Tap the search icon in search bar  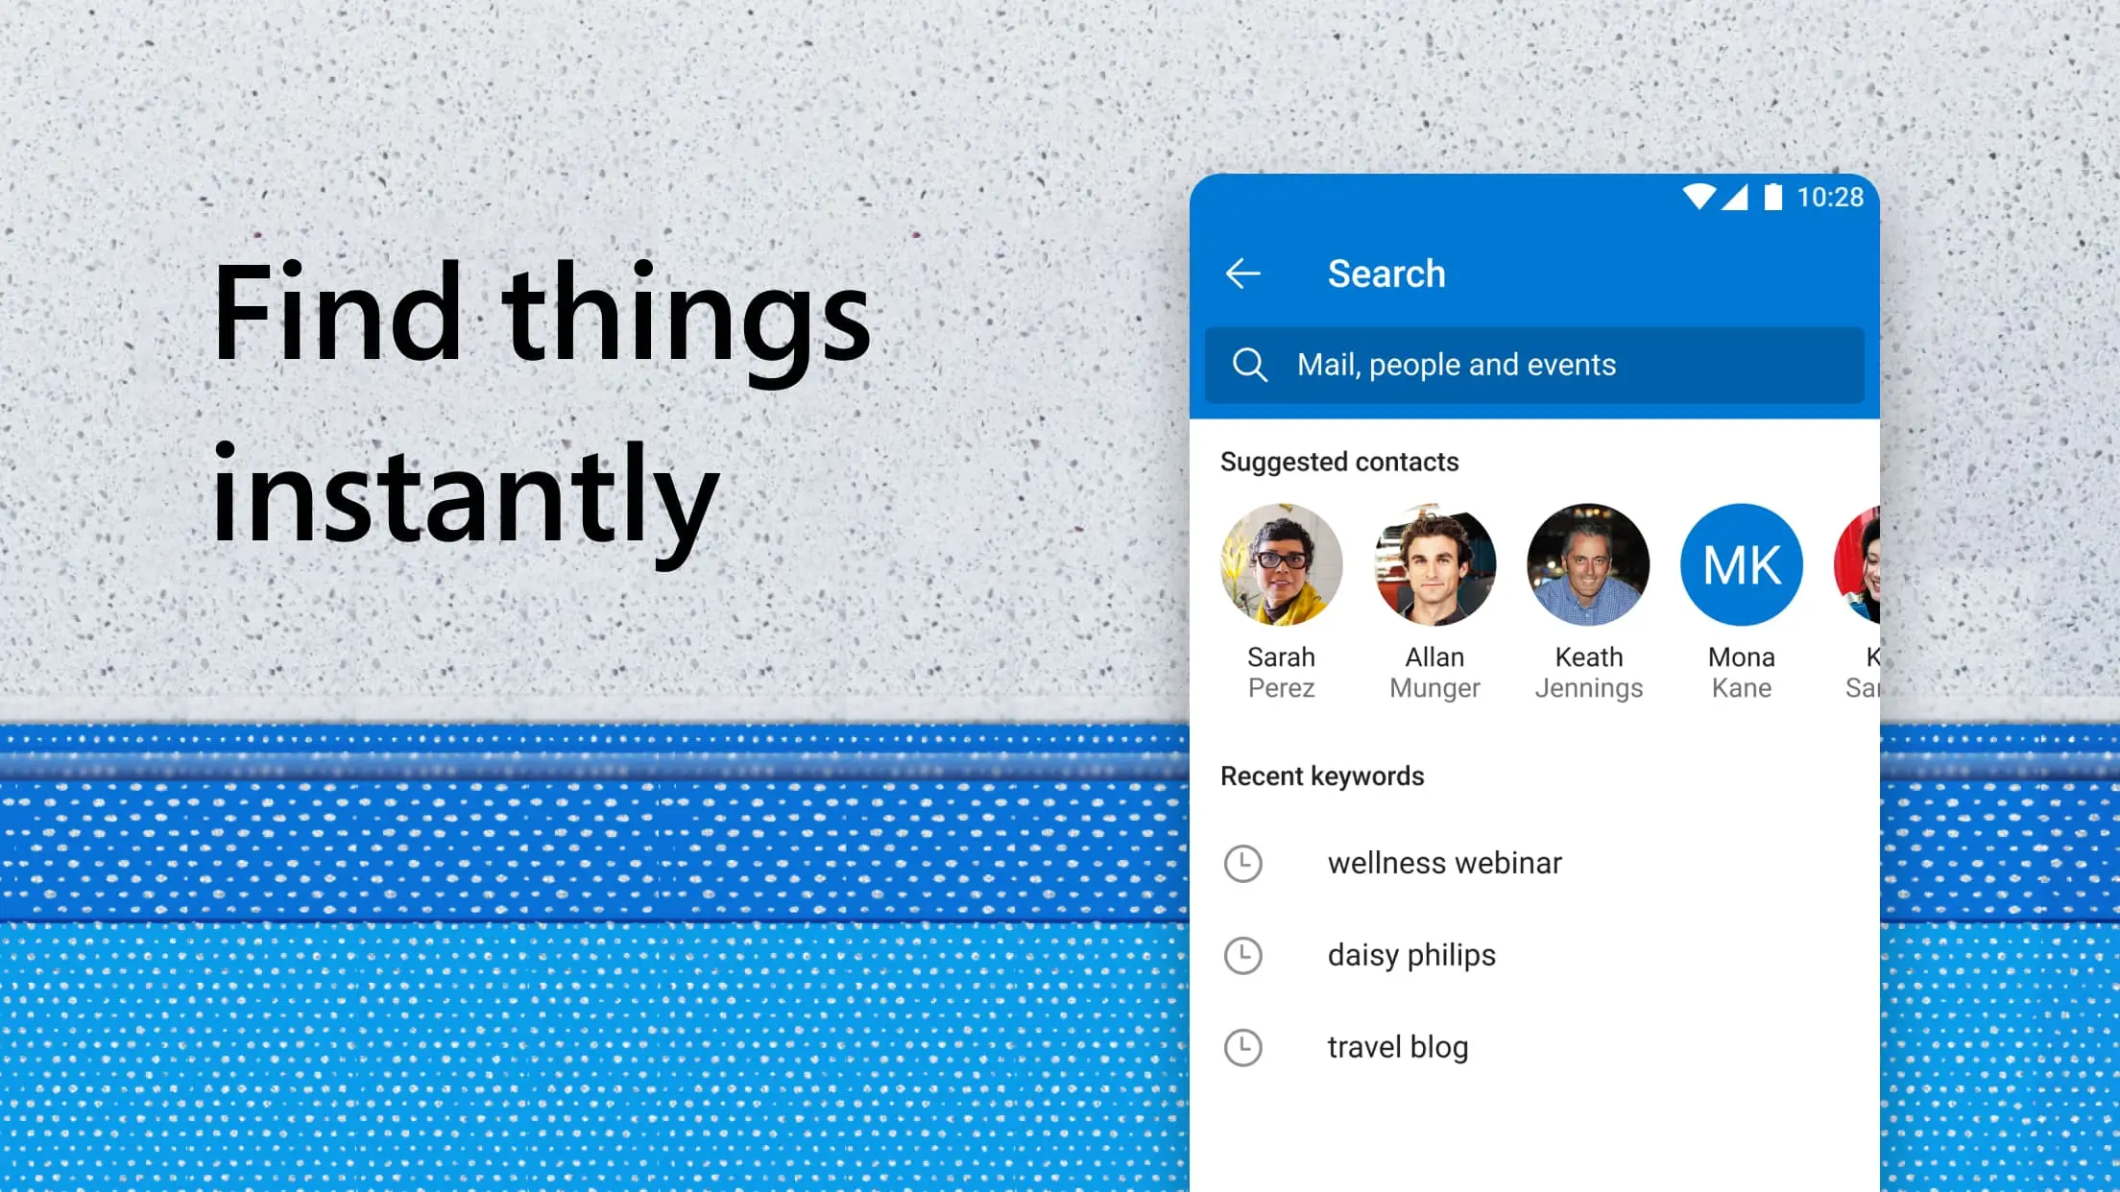[x=1249, y=364]
